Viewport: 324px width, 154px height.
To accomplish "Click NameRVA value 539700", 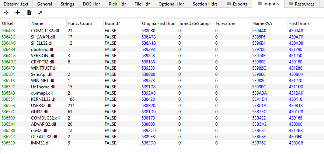I will pos(259,49).
